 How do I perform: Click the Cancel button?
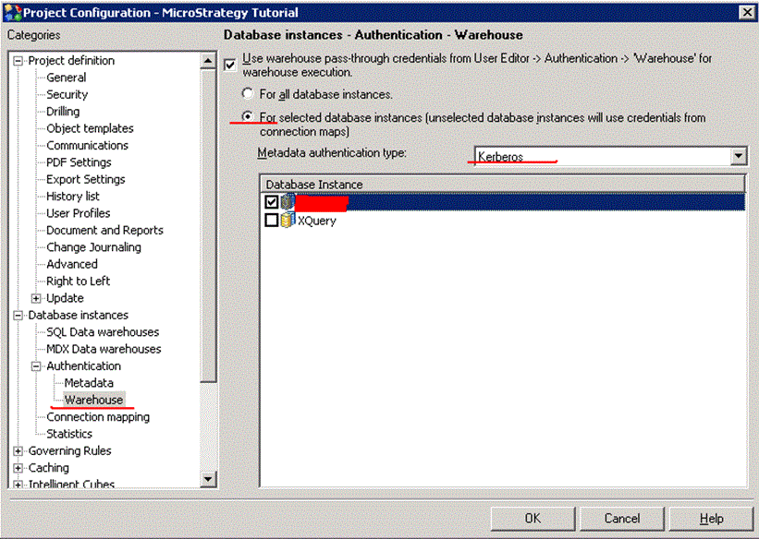622,518
